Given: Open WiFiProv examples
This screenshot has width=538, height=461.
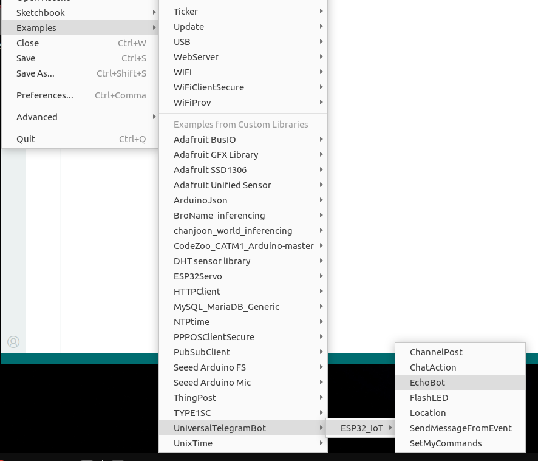Looking at the screenshot, I should (243, 102).
